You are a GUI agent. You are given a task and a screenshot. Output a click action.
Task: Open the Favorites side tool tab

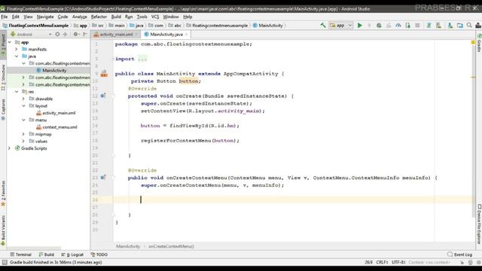click(x=3, y=193)
